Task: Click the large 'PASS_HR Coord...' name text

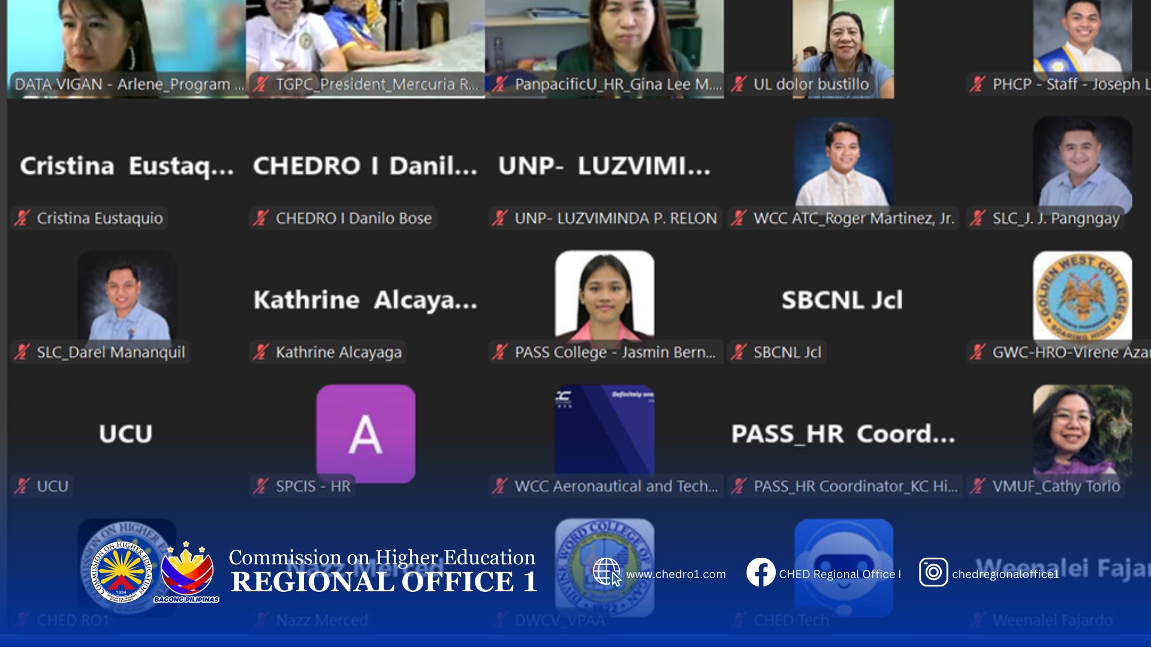Action: 843,434
